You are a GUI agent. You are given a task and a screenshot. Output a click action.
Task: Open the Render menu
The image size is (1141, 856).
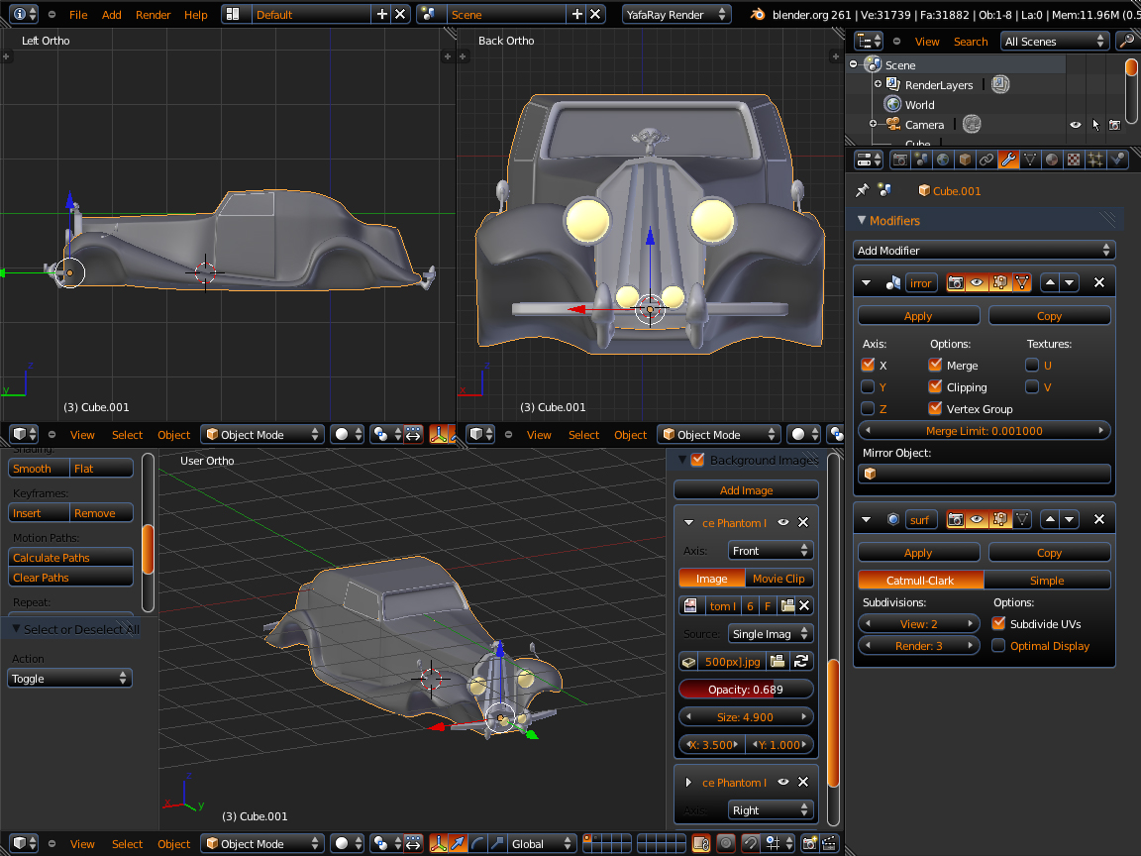(x=153, y=15)
